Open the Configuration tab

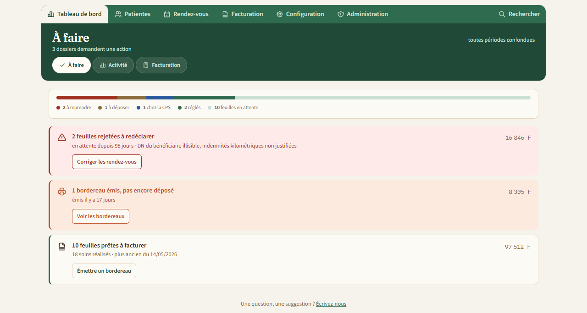point(300,14)
